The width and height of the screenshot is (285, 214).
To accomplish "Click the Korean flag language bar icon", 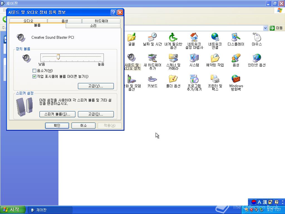I will (254, 202).
